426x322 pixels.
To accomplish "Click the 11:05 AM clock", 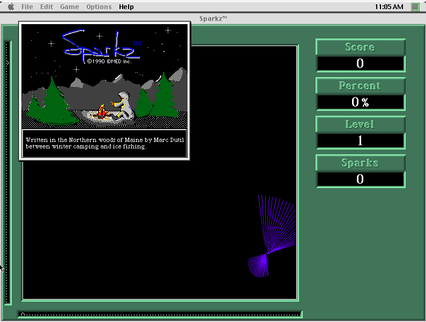I will [389, 7].
